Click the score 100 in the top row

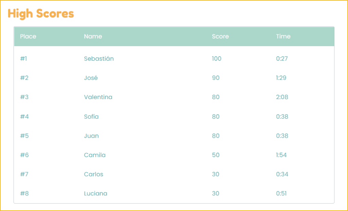click(216, 58)
